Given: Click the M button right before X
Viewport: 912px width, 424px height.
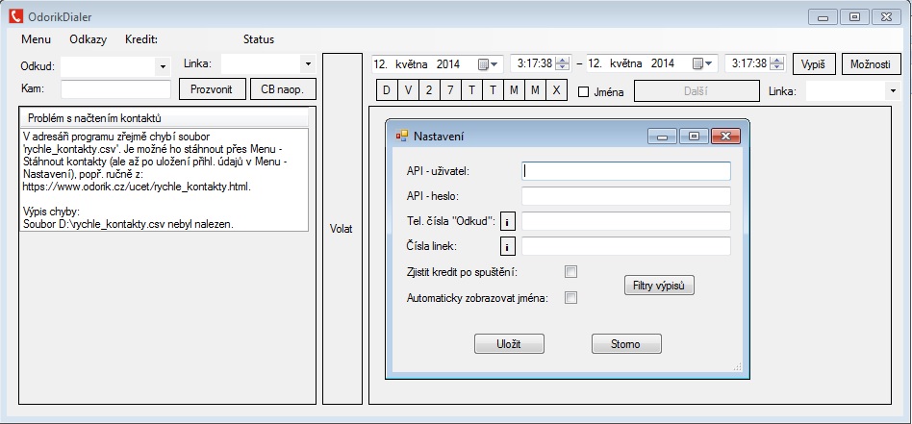Looking at the screenshot, I should (x=535, y=90).
